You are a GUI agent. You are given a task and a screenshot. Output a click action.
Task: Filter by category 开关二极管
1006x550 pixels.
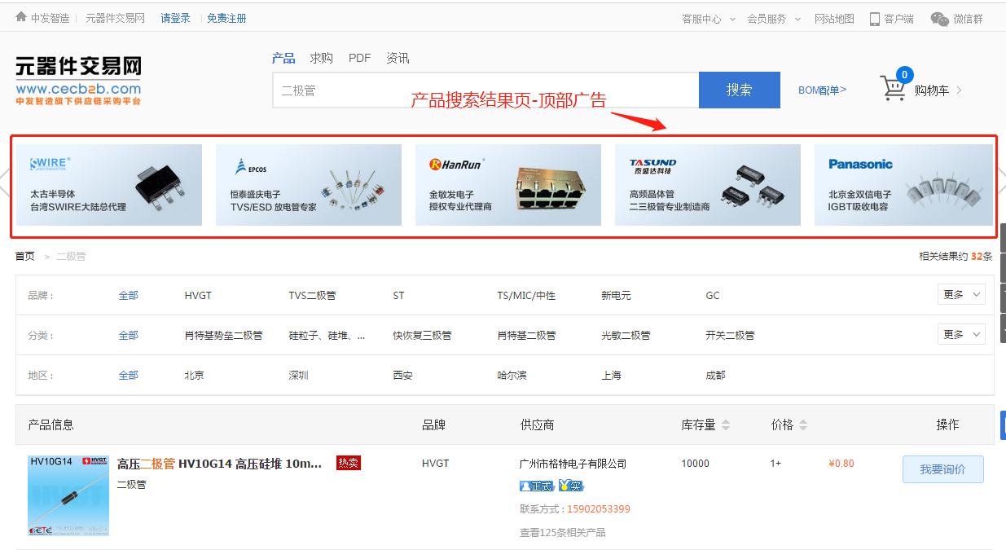[x=730, y=335]
